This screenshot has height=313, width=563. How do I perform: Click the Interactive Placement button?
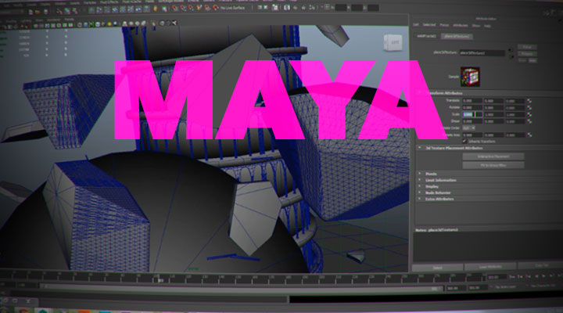click(493, 156)
